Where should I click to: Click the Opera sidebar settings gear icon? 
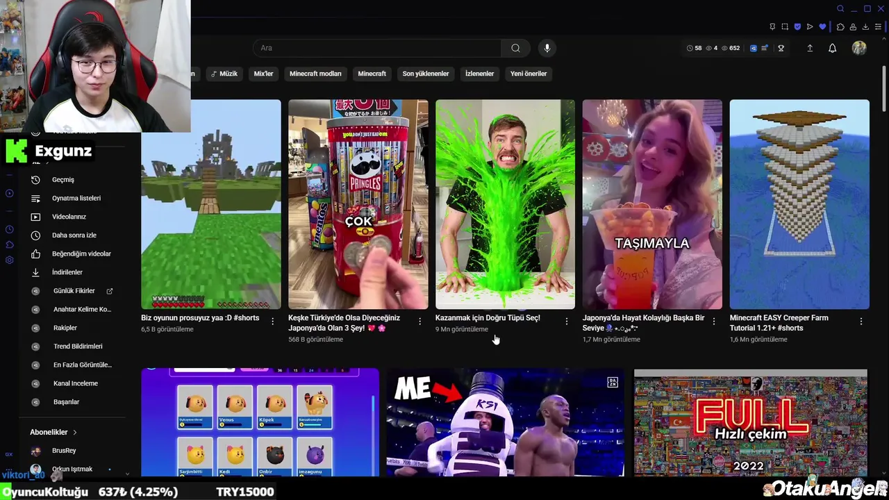pyautogui.click(x=9, y=260)
